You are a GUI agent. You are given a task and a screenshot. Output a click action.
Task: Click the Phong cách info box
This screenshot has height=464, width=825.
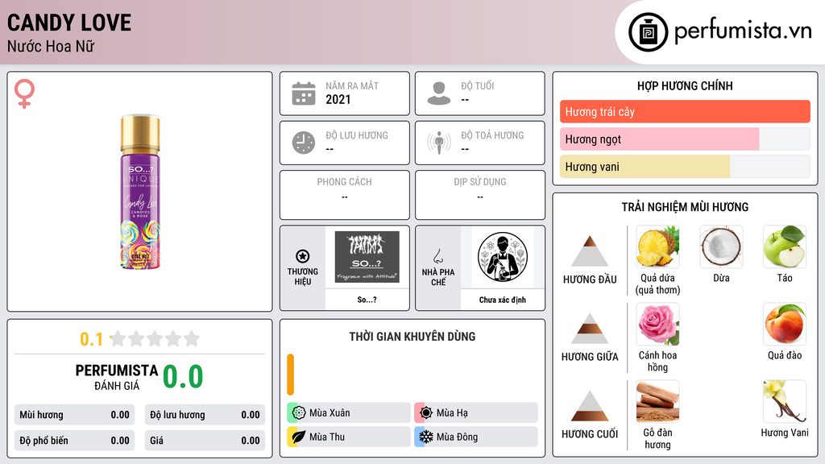click(x=345, y=195)
